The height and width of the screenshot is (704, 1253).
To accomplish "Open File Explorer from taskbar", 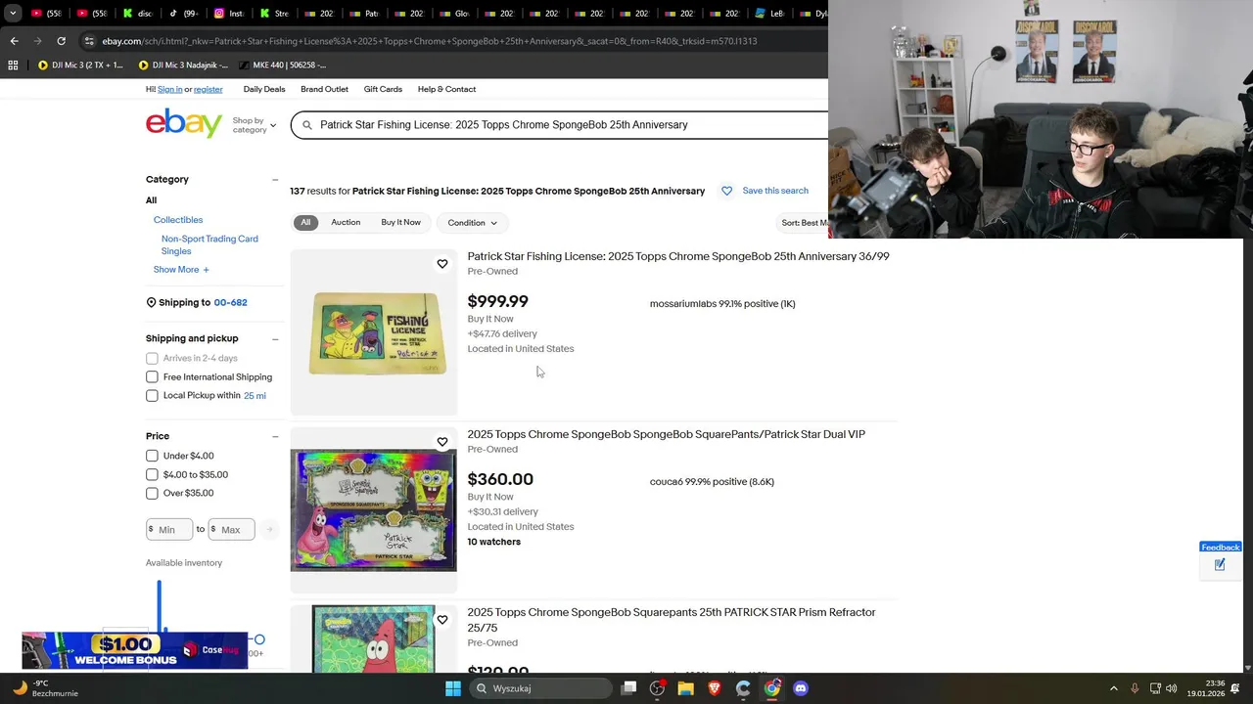I will coord(685,688).
